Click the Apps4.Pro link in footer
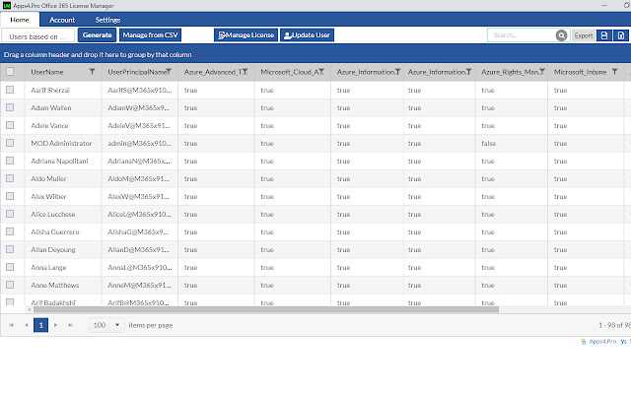This screenshot has width=631, height=394. pyautogui.click(x=602, y=342)
